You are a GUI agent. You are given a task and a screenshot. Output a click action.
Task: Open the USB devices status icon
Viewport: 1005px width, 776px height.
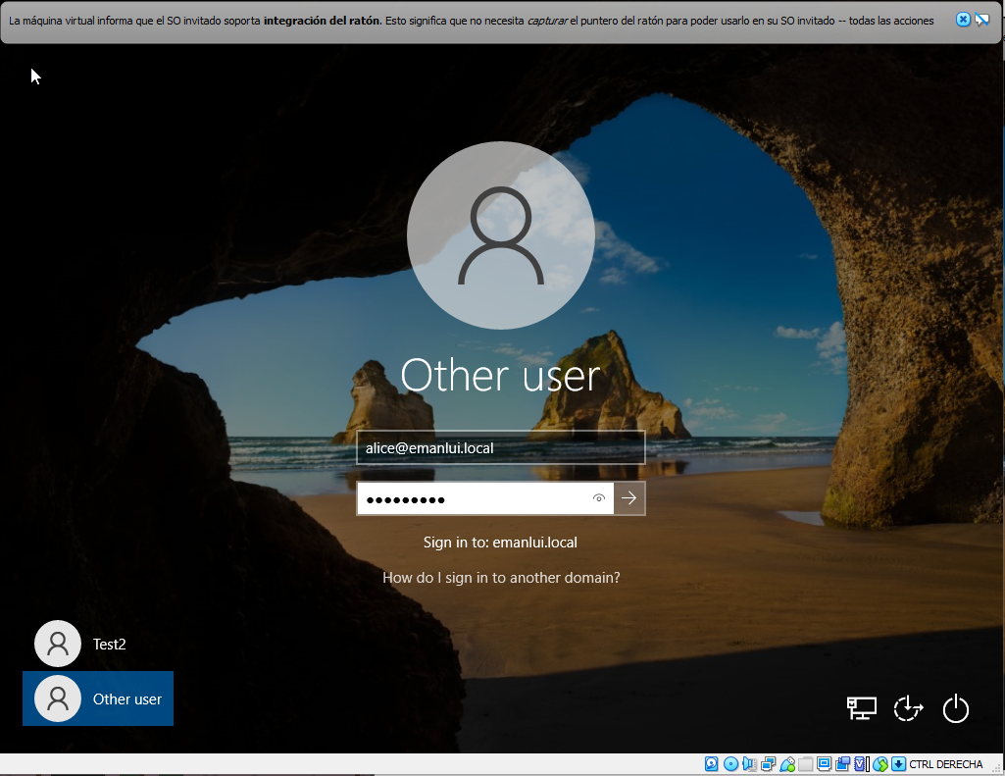coord(787,764)
